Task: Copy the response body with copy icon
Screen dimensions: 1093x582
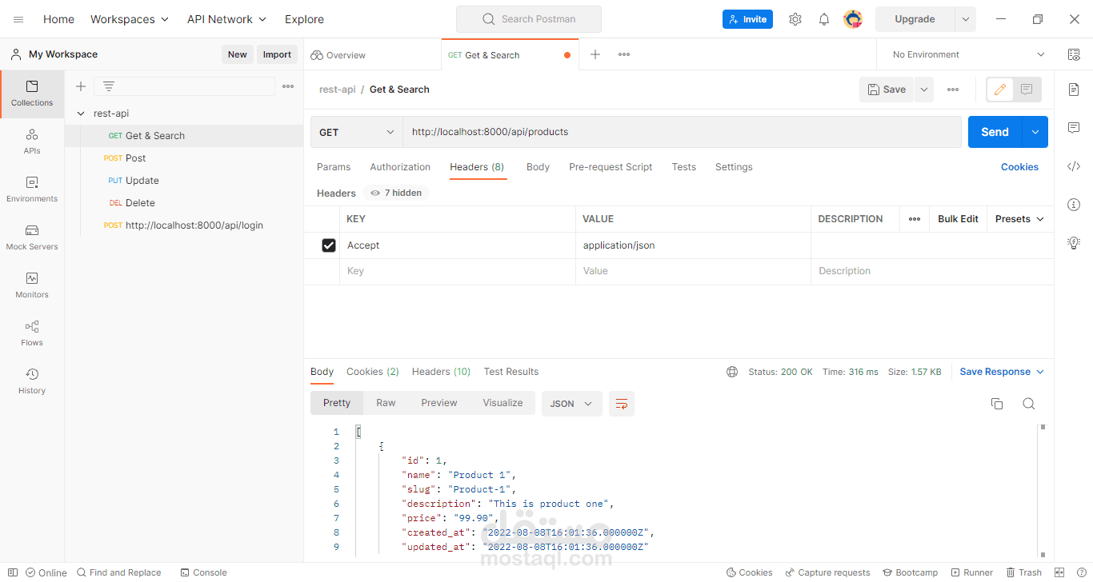Action: 997,404
